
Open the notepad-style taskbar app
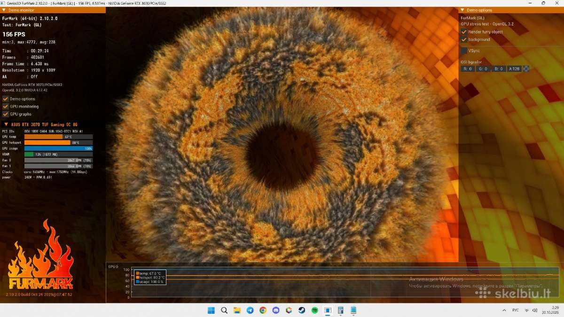pos(353,310)
